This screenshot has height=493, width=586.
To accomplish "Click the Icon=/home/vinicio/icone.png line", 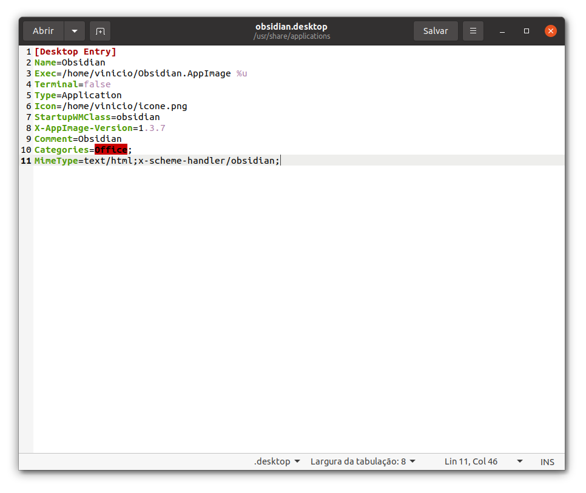I will click(x=110, y=106).
